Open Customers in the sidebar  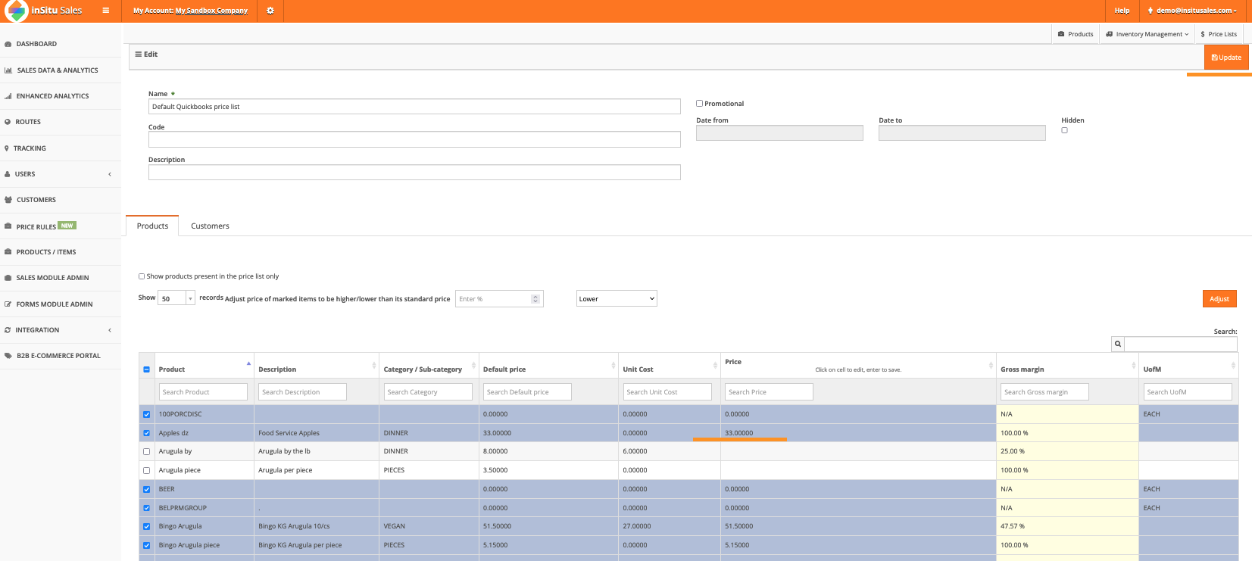pyautogui.click(x=36, y=200)
